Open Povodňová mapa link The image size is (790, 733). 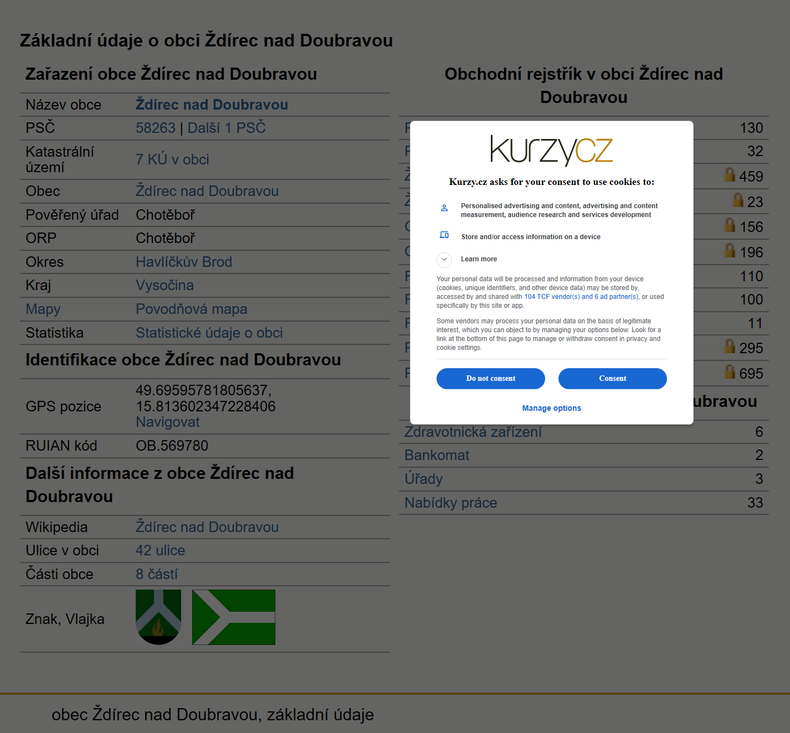(192, 309)
